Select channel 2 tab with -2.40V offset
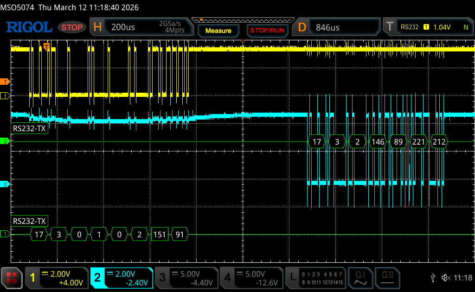The width and height of the screenshot is (475, 292). coord(122,278)
